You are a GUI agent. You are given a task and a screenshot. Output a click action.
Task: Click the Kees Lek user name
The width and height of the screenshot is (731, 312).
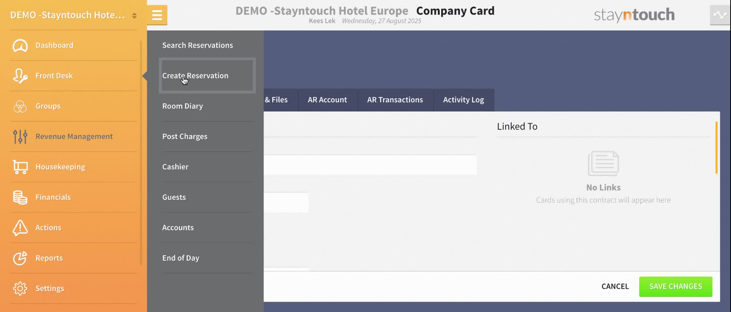click(x=322, y=21)
